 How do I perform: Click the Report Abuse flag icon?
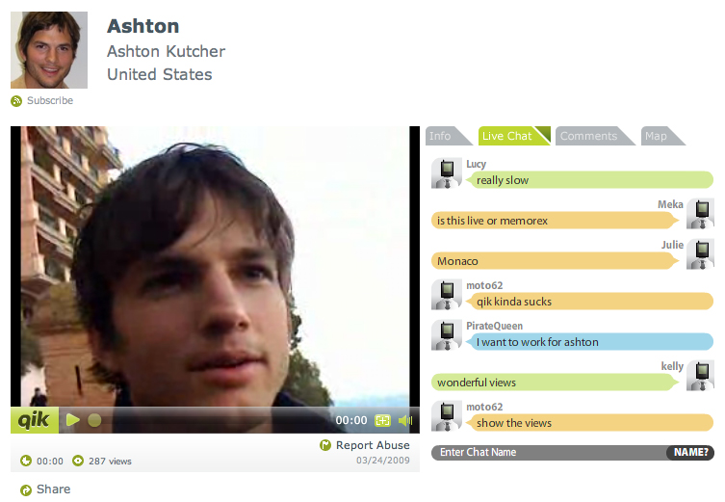[325, 445]
